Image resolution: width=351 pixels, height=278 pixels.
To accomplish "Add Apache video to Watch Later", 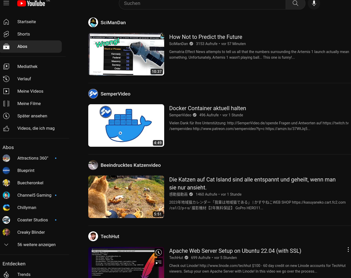I will tap(159, 253).
